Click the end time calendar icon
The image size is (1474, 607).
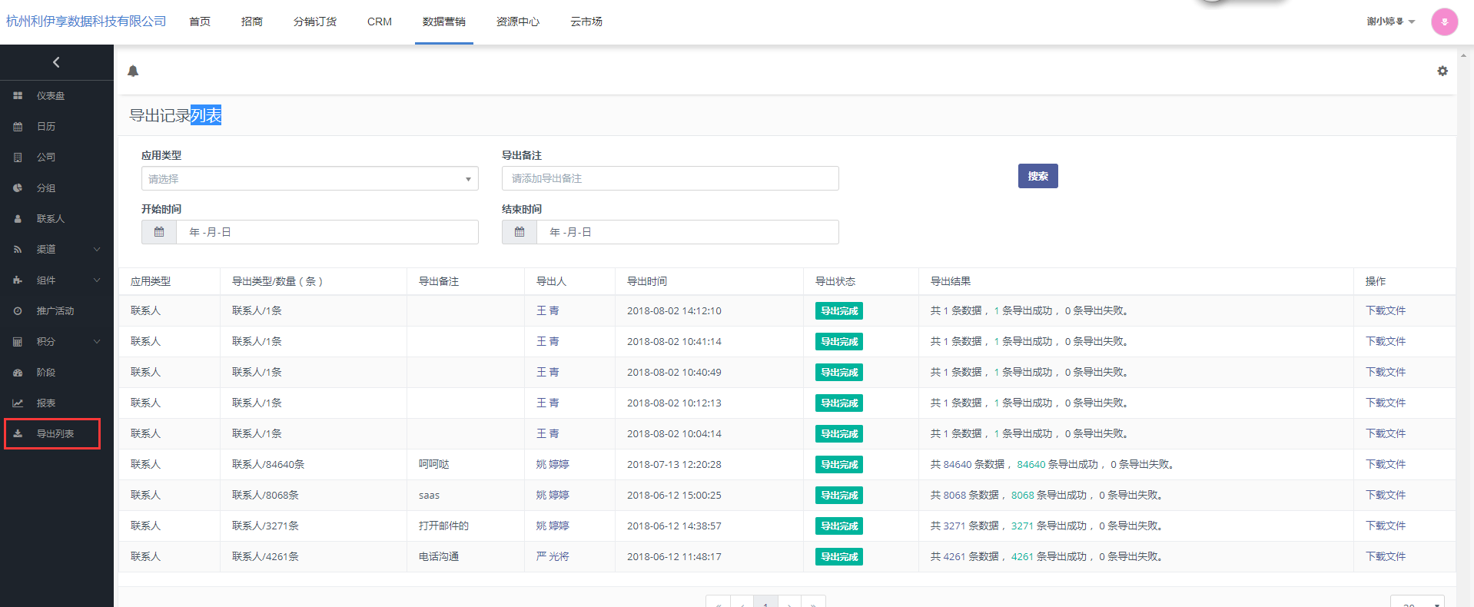coord(520,232)
